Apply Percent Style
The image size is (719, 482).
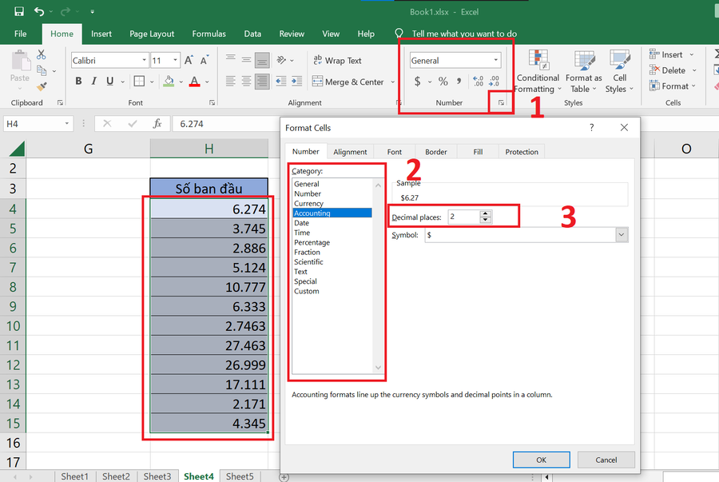point(443,82)
